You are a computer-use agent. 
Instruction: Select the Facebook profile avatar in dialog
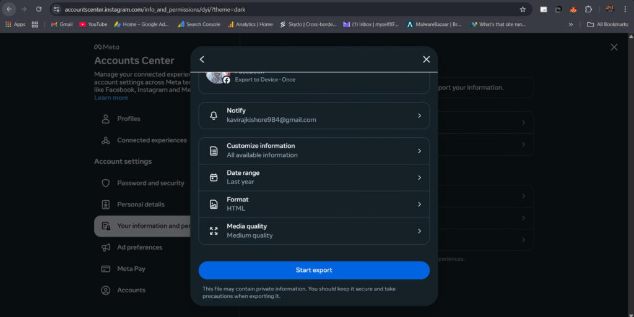tap(217, 77)
